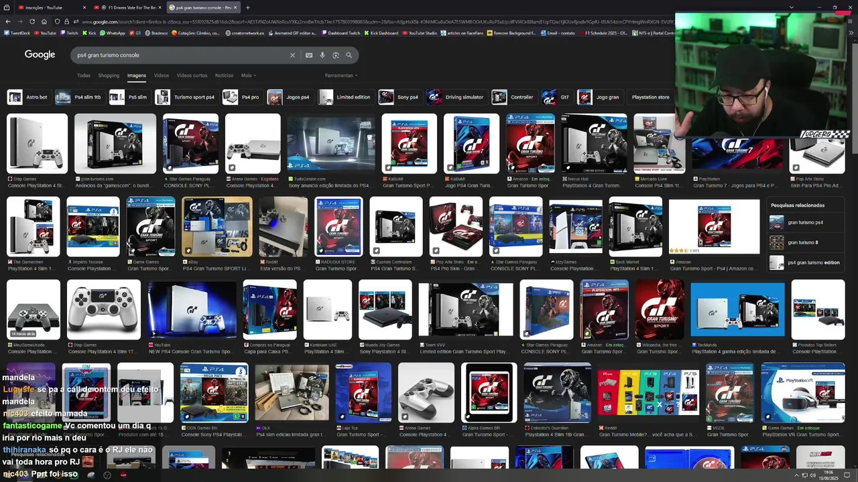Click the Jogo gran filter chip
Image resolution: width=858 pixels, height=482 pixels.
599,97
